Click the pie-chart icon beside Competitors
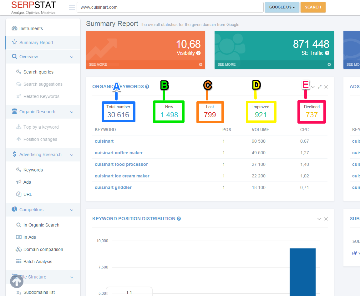Image resolution: width=360 pixels, height=296 pixels. click(14, 210)
